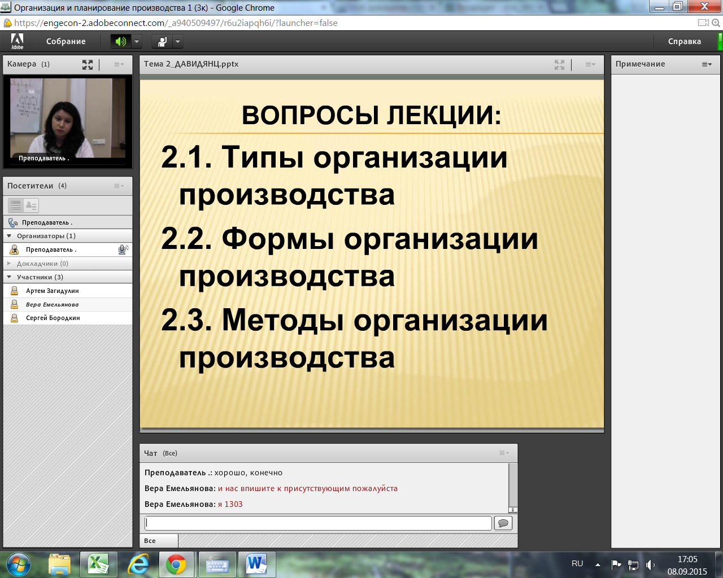Open the status options dropdown arrow
This screenshot has height=578, width=723.
pyautogui.click(x=177, y=41)
